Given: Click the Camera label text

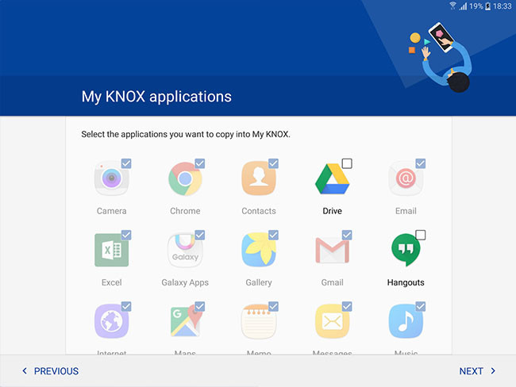Looking at the screenshot, I should click(x=112, y=211).
